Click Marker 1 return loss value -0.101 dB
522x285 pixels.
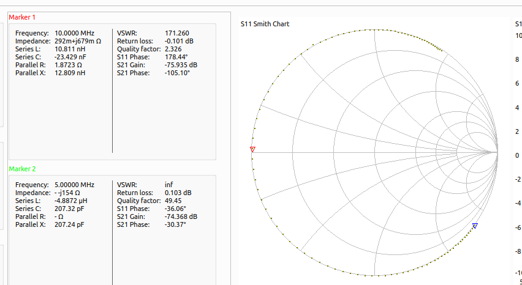[181, 41]
